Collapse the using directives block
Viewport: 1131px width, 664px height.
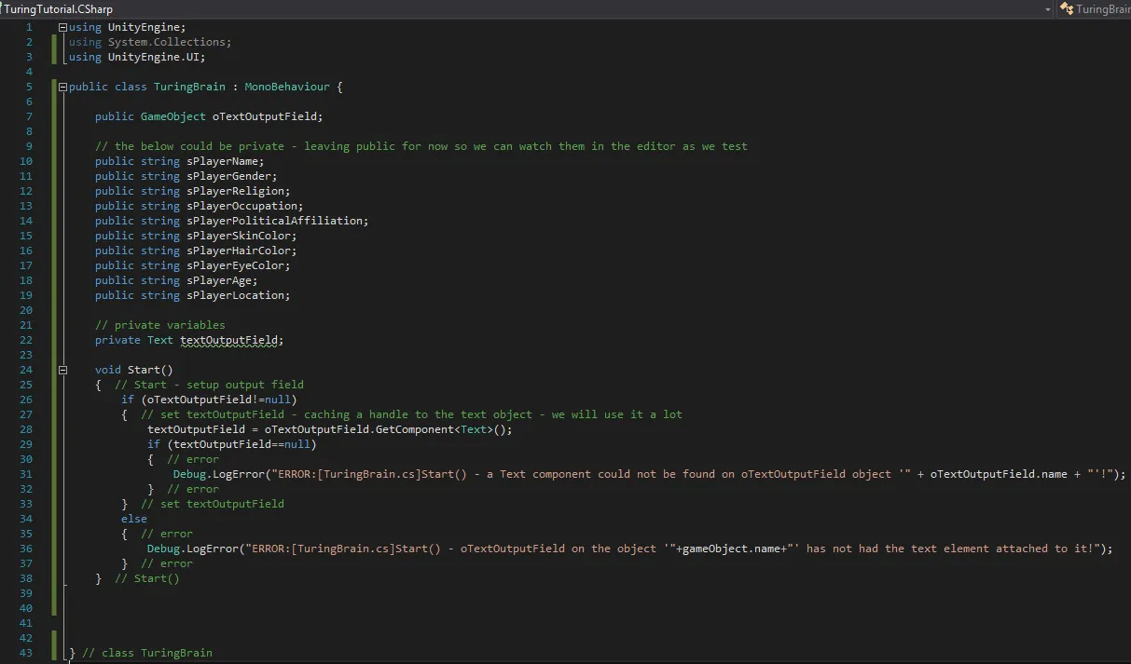pyautogui.click(x=63, y=27)
